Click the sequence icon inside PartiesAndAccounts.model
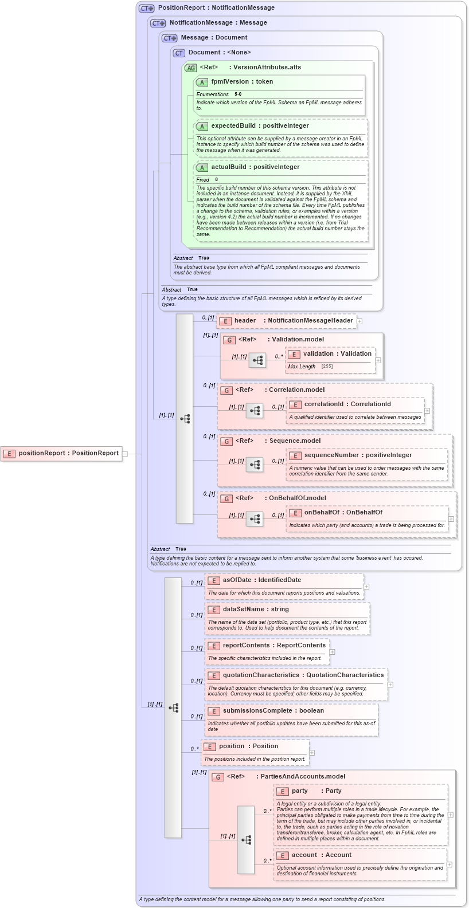Screen dimensions: 469x908 [246, 840]
